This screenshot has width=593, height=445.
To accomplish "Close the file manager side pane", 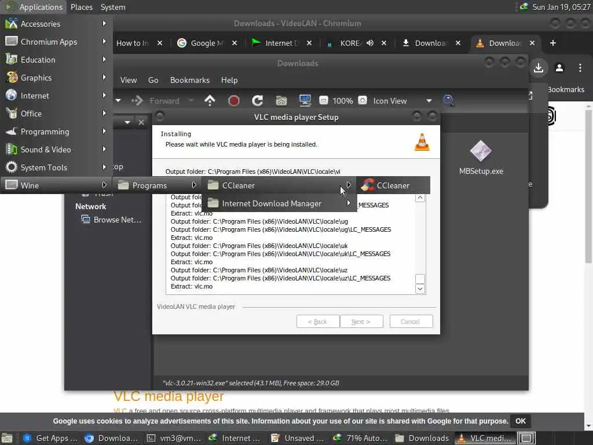I will point(141,122).
